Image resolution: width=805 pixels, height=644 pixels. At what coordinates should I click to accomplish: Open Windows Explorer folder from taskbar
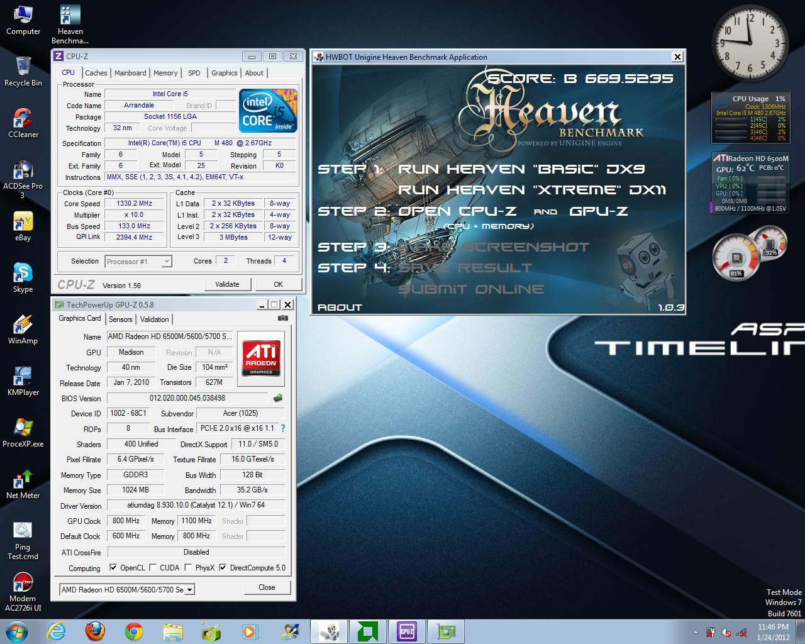point(173,631)
